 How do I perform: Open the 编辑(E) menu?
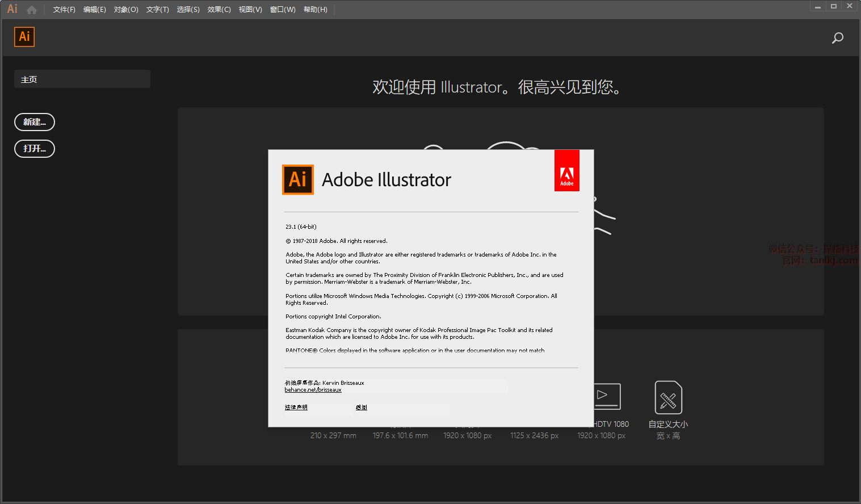94,10
